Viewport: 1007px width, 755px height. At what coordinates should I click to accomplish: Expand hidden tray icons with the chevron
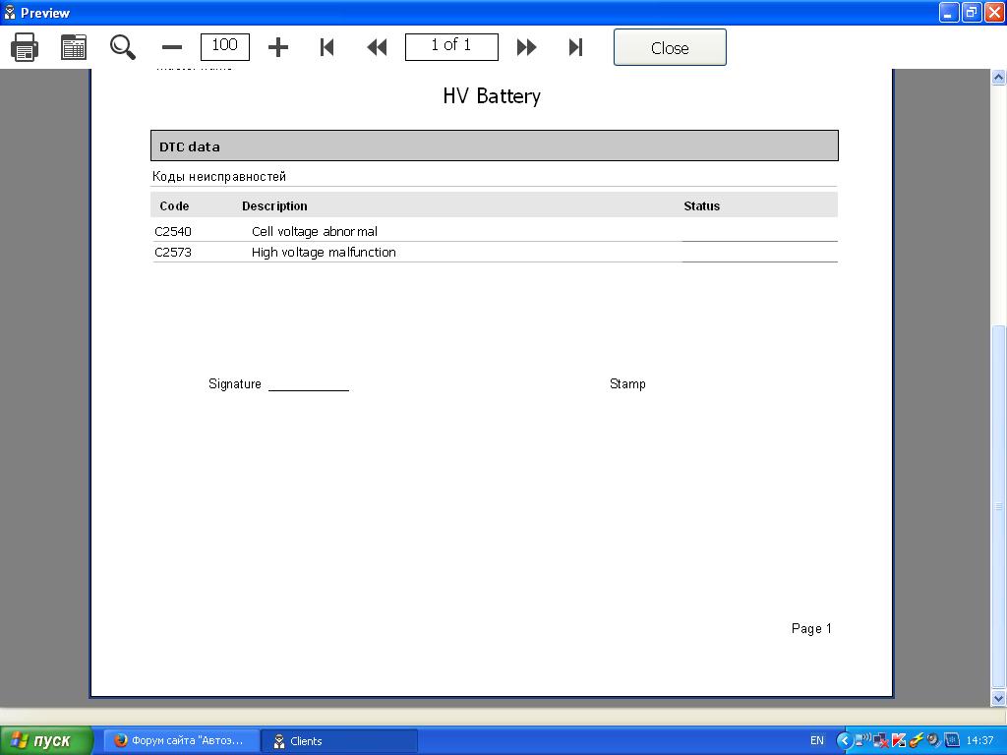[x=844, y=741]
